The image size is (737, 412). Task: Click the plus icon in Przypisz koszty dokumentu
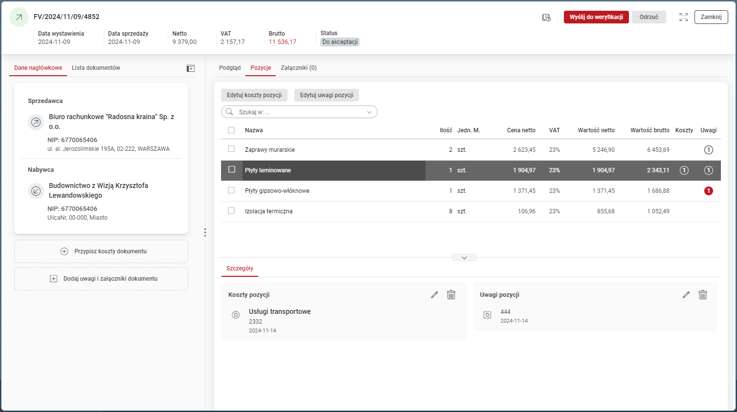coord(64,251)
